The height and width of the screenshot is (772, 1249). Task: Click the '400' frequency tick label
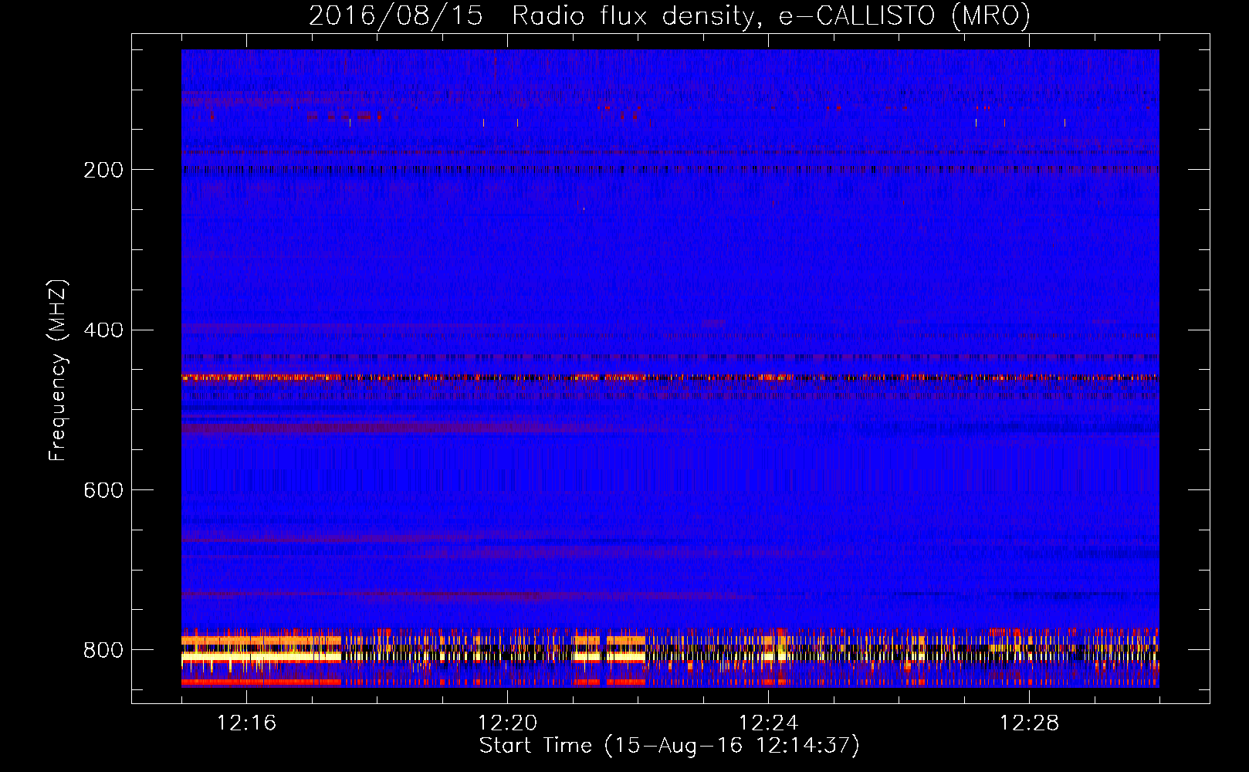pos(103,330)
